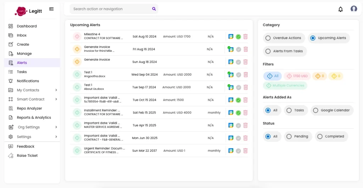The image size is (363, 188).
Task: Mark Milestine 4 alert as completed
Action: pyautogui.click(x=238, y=37)
